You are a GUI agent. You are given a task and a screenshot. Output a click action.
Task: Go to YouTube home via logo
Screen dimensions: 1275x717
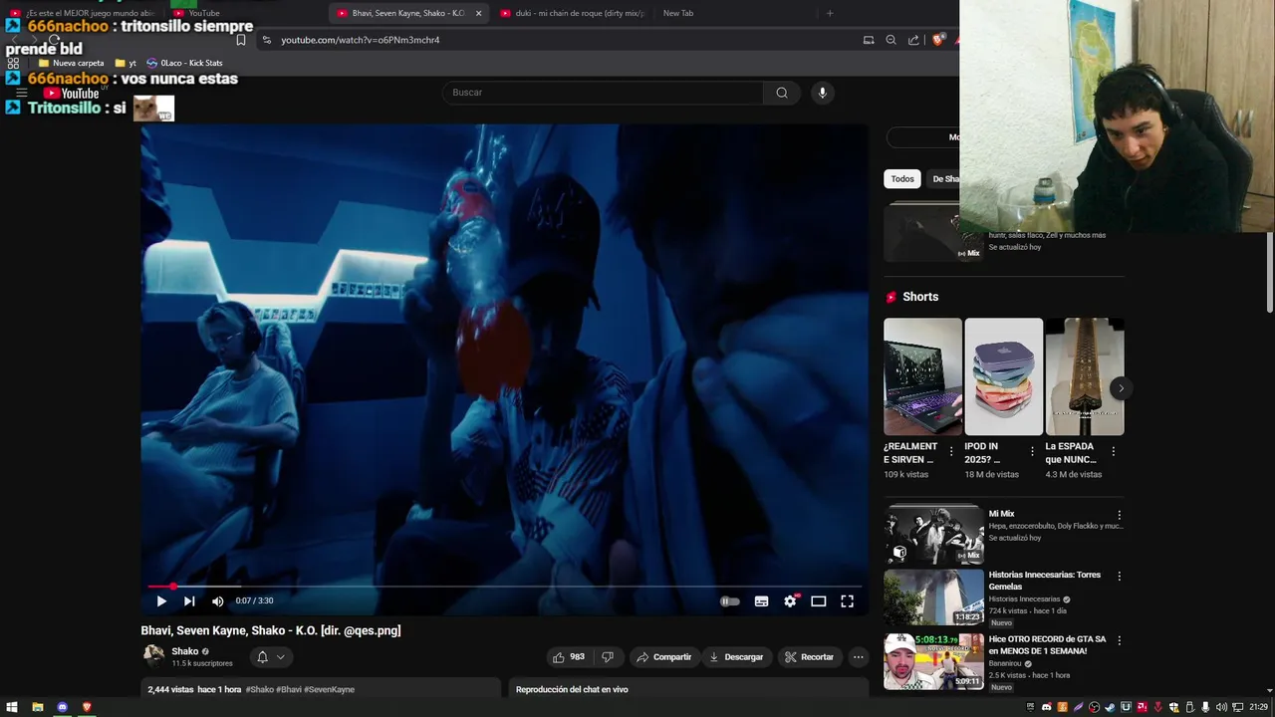[x=71, y=94]
